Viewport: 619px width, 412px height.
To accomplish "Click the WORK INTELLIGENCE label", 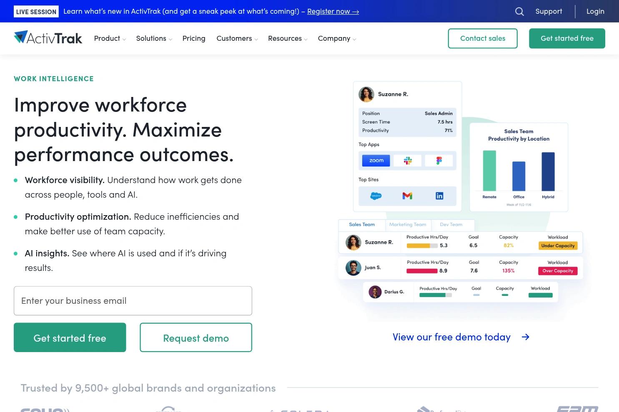I will [x=54, y=79].
